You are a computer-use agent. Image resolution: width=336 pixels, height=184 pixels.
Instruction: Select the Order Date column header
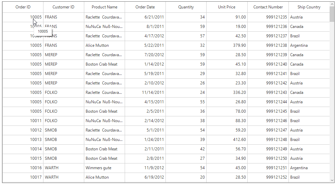point(145,7)
